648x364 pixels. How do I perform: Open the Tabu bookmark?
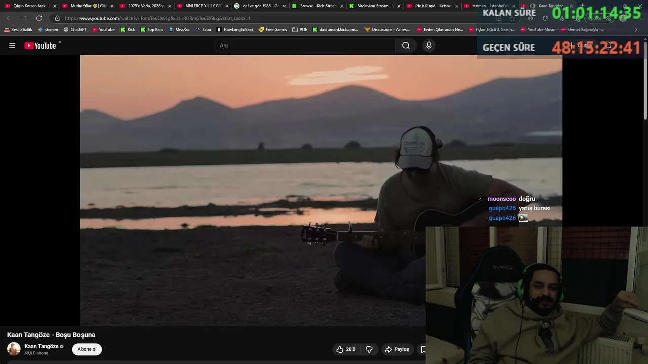203,30
